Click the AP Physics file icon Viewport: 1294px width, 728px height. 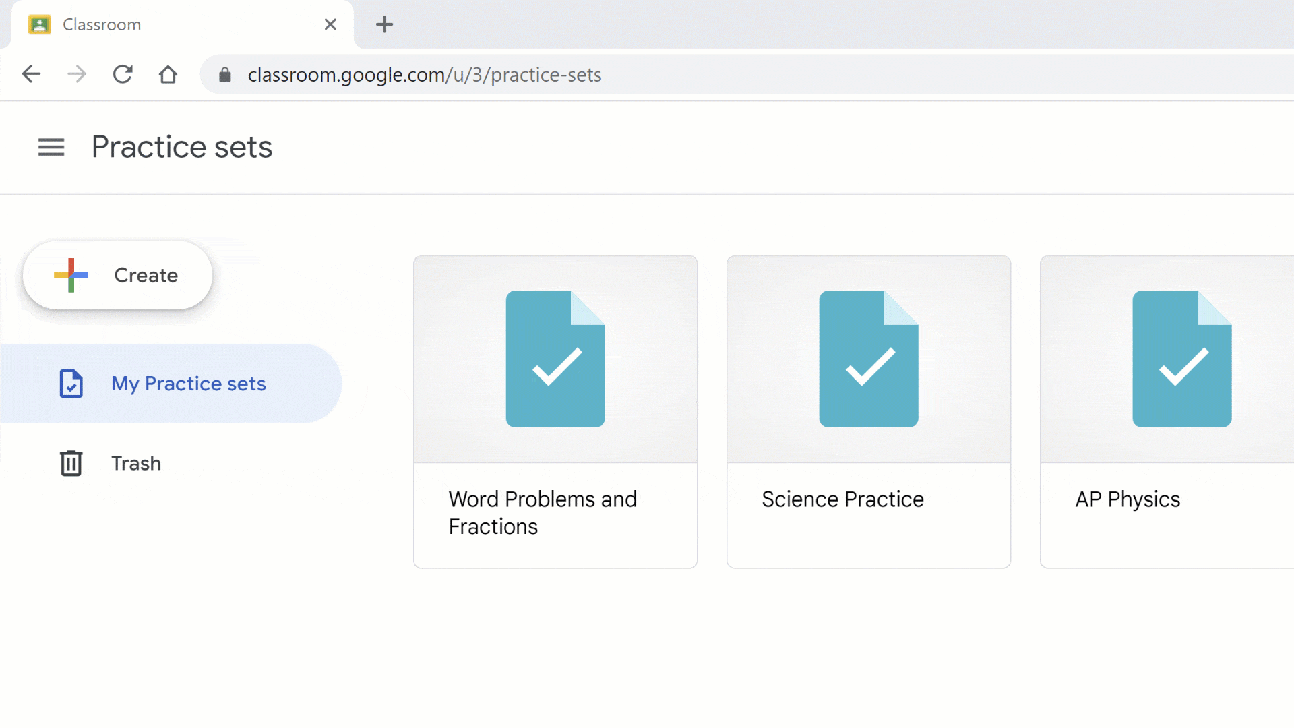tap(1181, 359)
